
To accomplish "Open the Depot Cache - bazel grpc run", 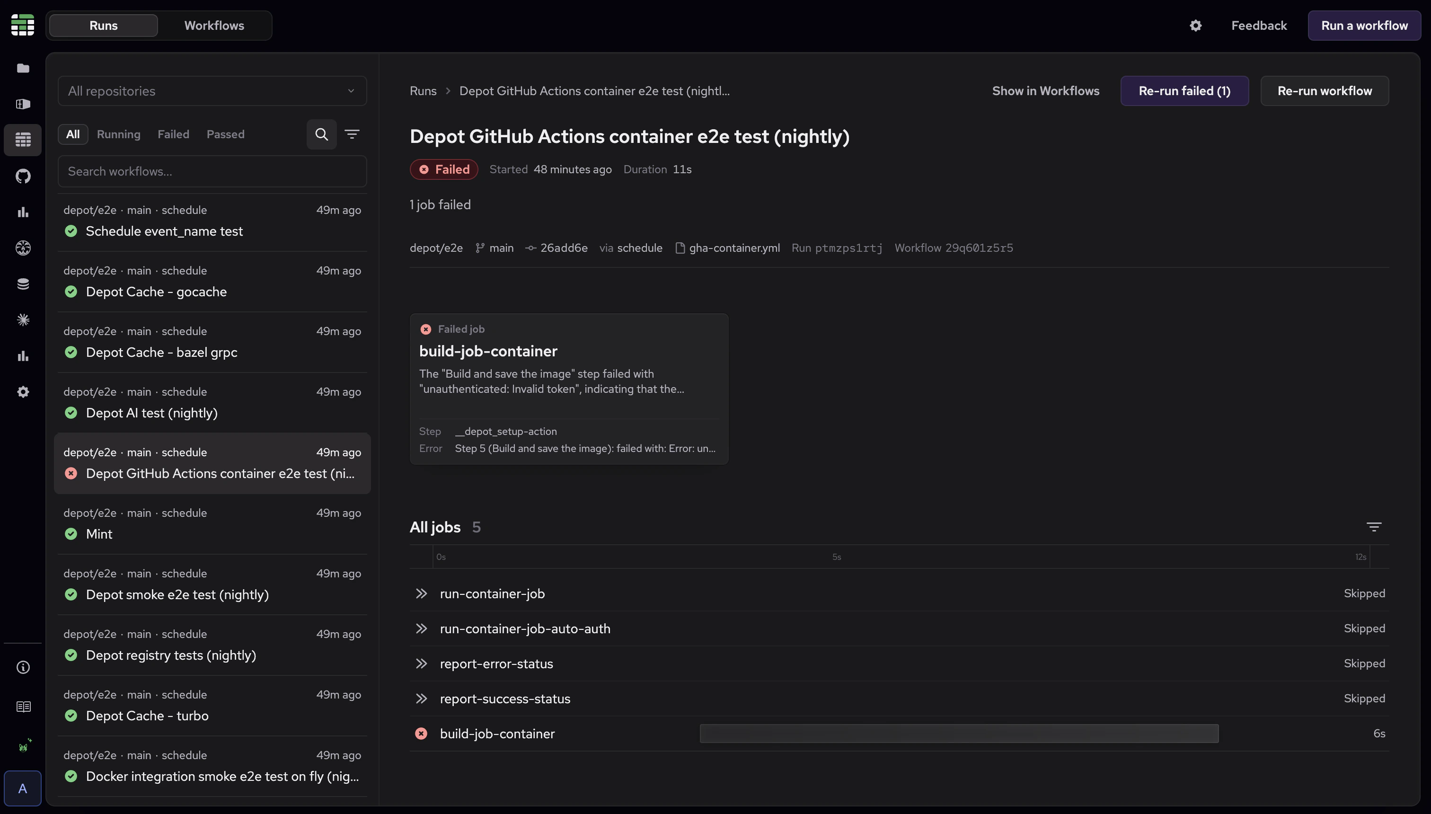I will click(x=212, y=342).
